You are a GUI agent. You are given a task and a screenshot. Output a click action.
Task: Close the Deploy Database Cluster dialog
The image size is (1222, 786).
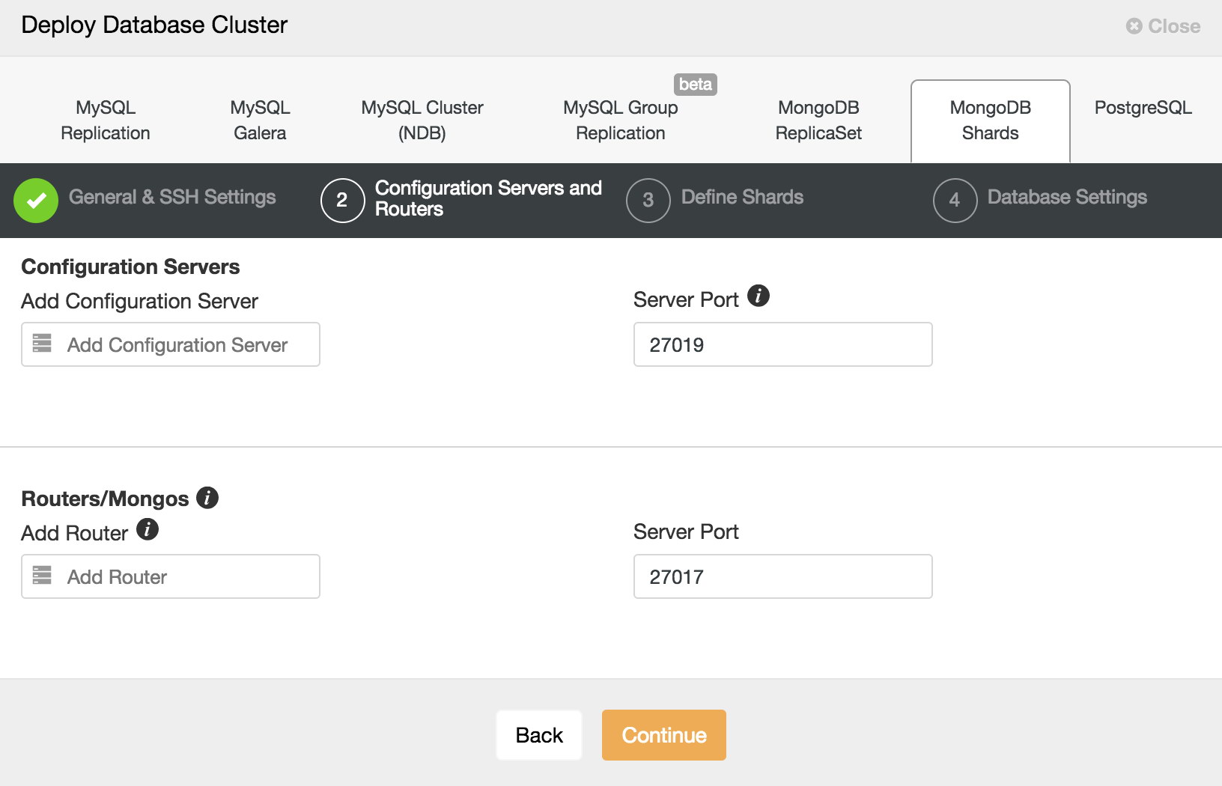coord(1163,26)
